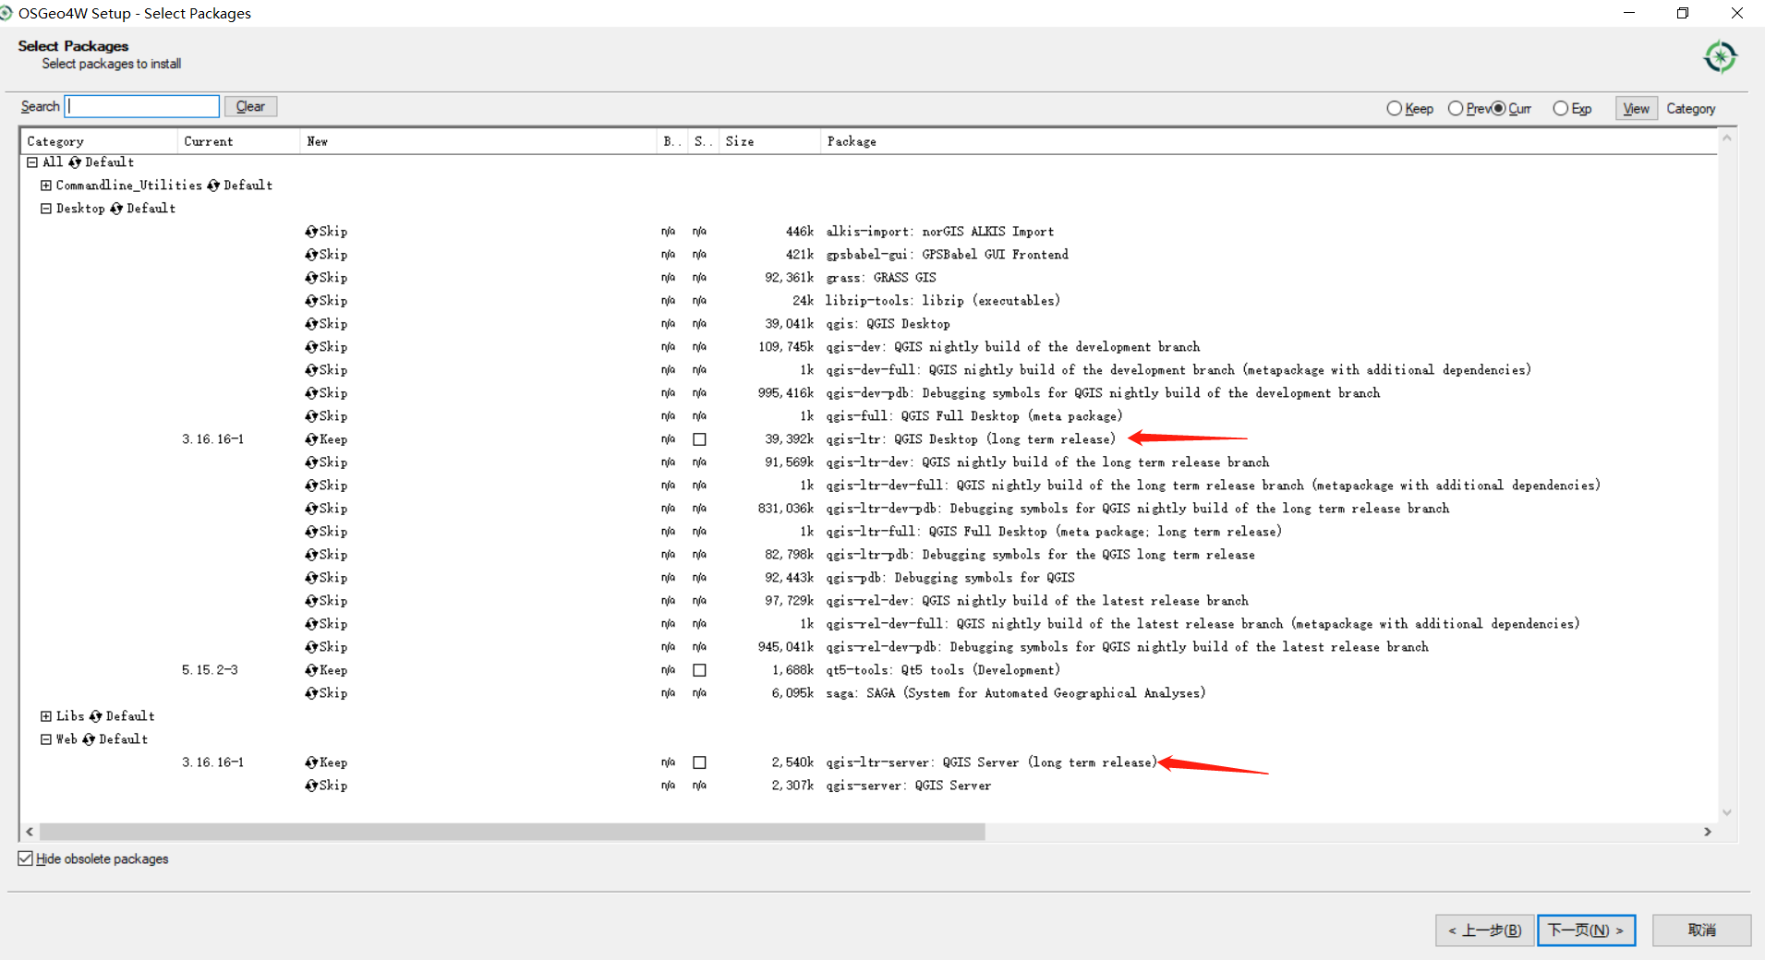
Task: Click vertical scrollbar up arrow
Action: point(1726,138)
